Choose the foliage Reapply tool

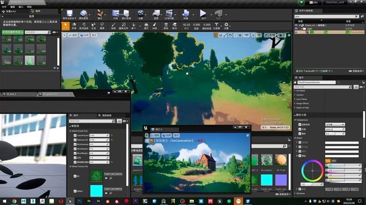pyautogui.click(x=124, y=26)
